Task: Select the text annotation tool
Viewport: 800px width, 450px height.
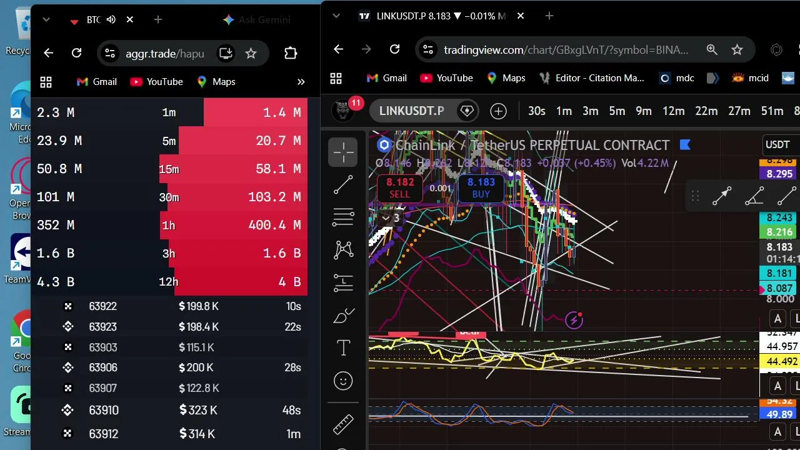Action: click(343, 348)
